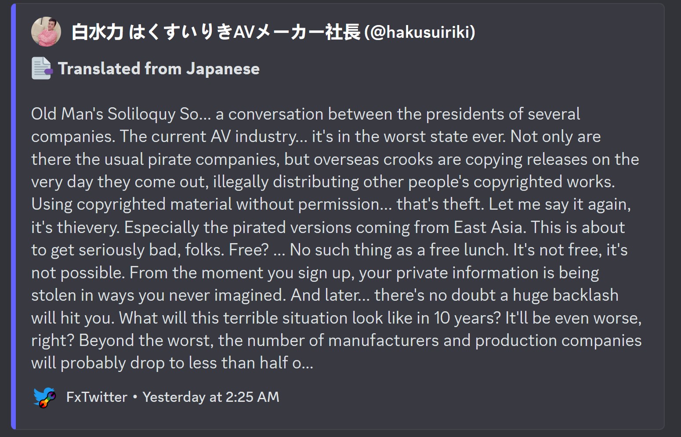
Task: Click the translated document icon
Action: [42, 69]
